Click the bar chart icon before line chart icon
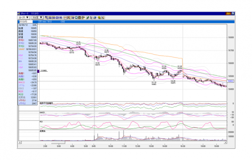The width and height of the screenshot is (252, 160). pos(61,17)
